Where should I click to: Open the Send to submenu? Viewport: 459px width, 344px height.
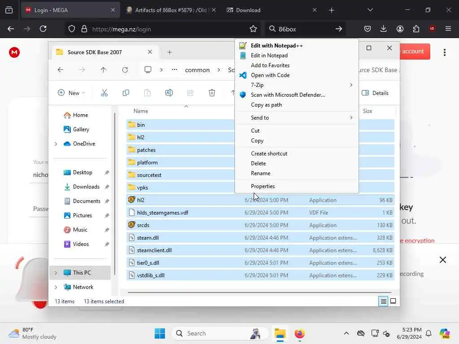point(297,118)
